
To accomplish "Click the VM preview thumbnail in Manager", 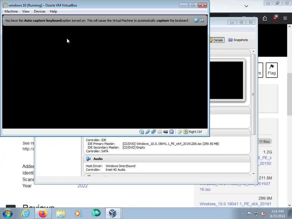I will pos(226,80).
